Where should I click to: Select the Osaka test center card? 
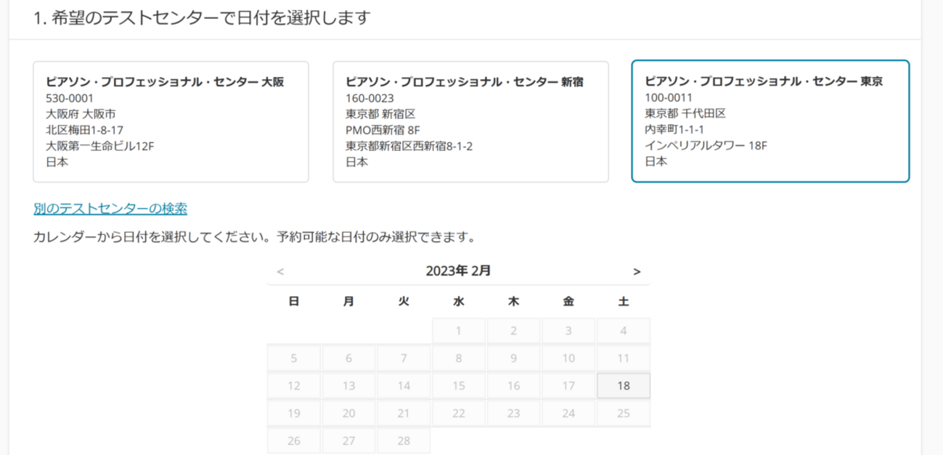(x=171, y=121)
